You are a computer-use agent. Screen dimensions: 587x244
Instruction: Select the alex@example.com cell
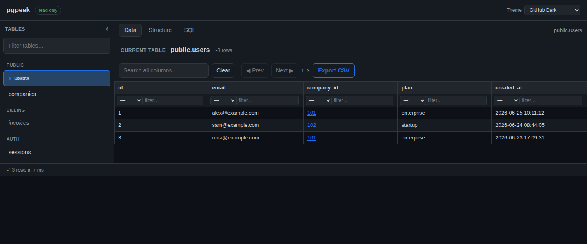256,113
